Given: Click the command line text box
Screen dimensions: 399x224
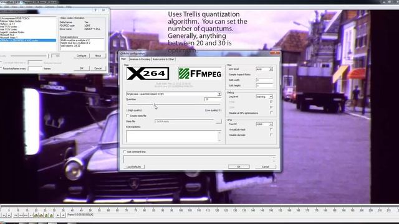Looking at the screenshot, I should coord(199,159).
